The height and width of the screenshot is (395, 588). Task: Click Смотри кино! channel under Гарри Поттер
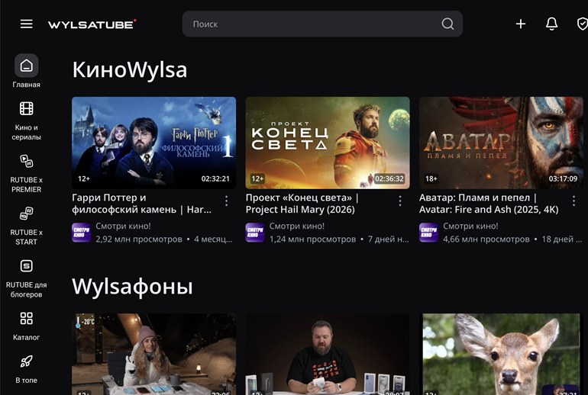[123, 226]
